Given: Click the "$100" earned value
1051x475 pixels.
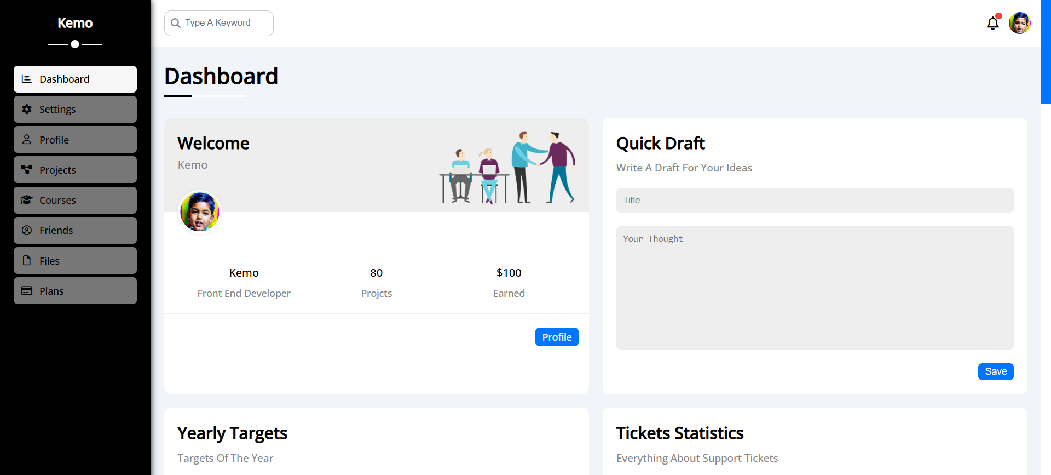Looking at the screenshot, I should (x=509, y=273).
